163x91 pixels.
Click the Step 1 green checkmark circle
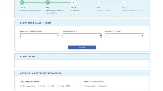click(x=22, y=2)
